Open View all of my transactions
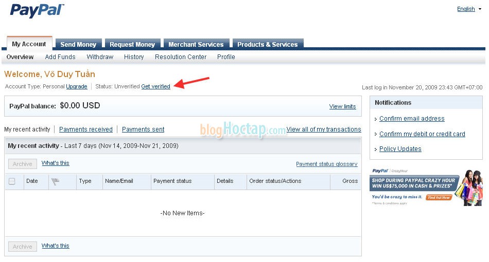The height and width of the screenshot is (262, 489). [324, 129]
